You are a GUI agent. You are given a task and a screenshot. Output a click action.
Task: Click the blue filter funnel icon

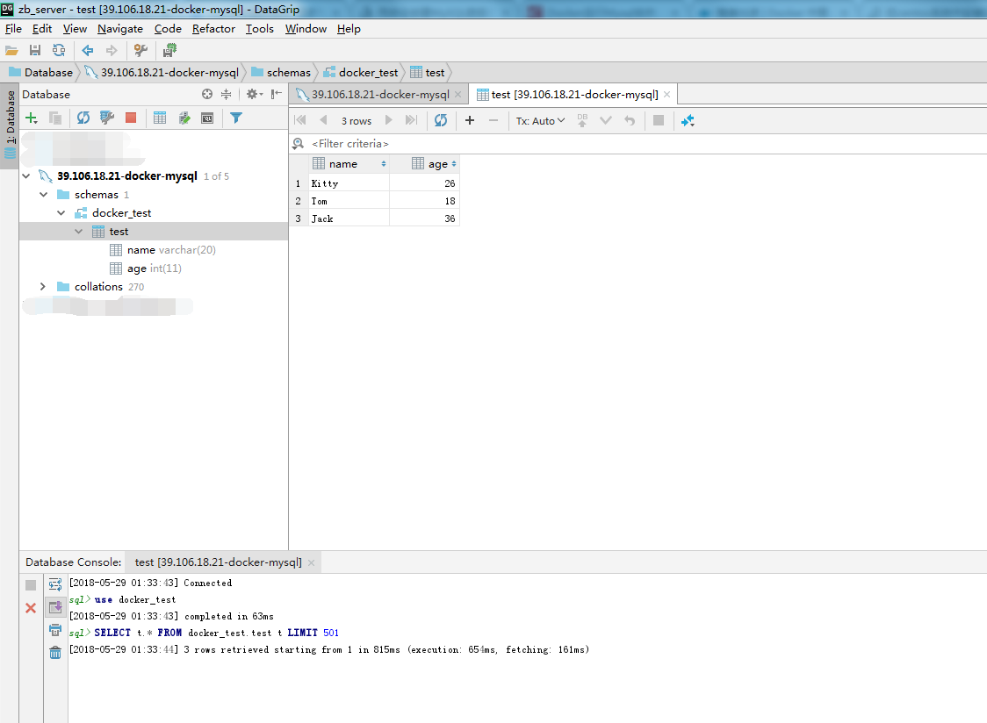point(236,118)
